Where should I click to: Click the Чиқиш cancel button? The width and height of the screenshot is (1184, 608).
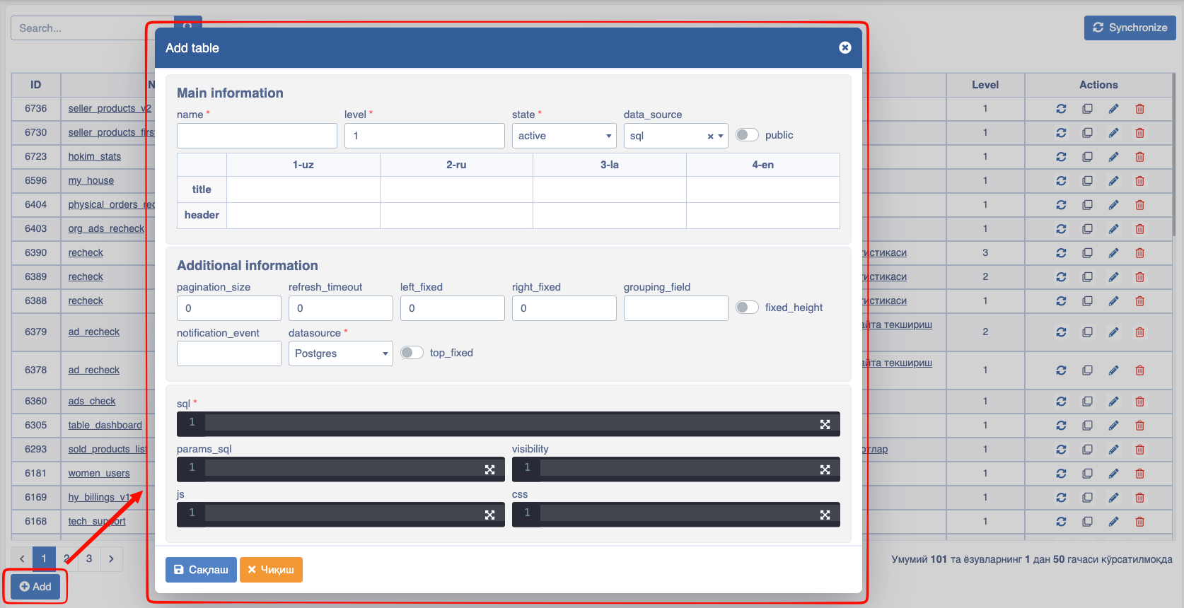[271, 570]
